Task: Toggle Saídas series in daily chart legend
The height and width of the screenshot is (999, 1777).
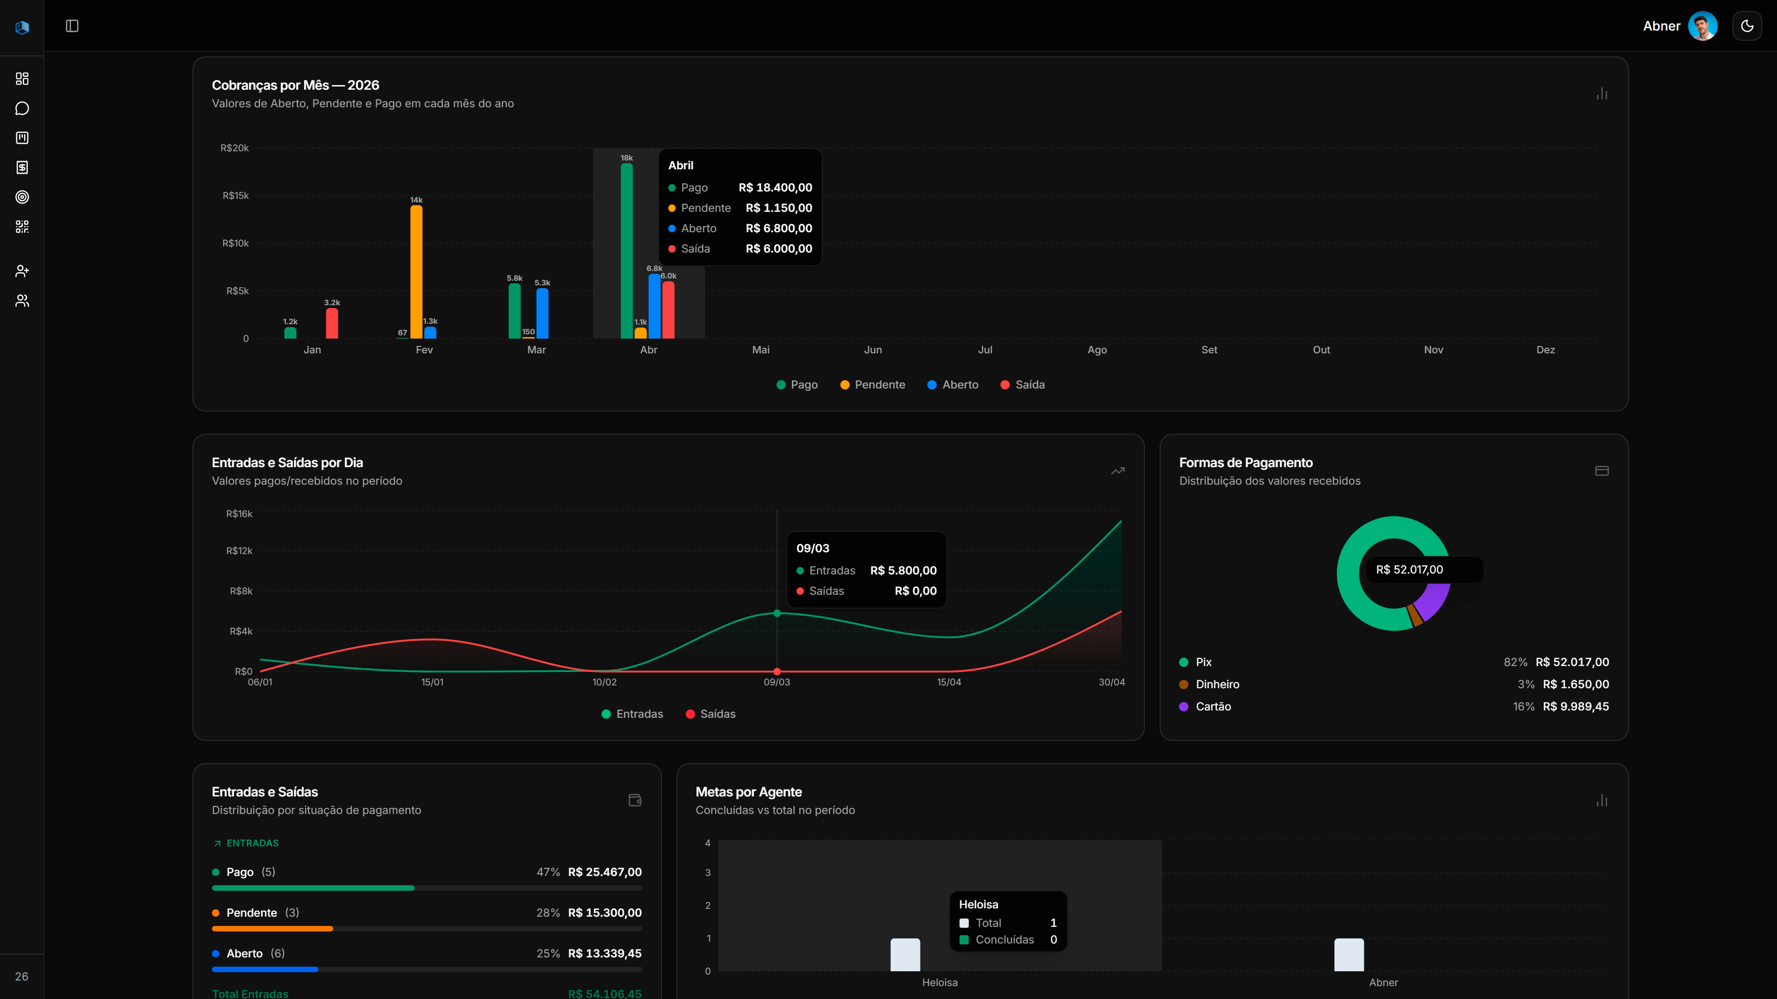Action: coord(710,714)
